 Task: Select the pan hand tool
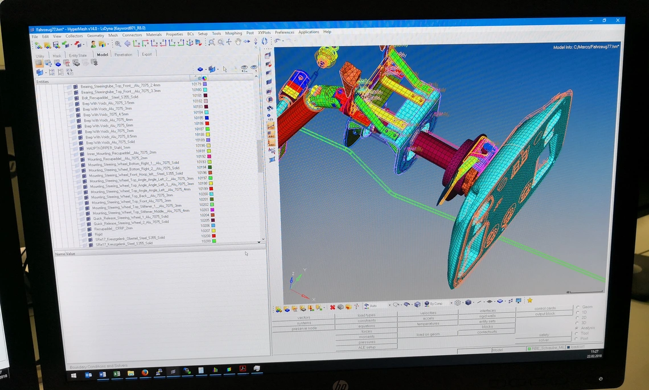click(238, 42)
